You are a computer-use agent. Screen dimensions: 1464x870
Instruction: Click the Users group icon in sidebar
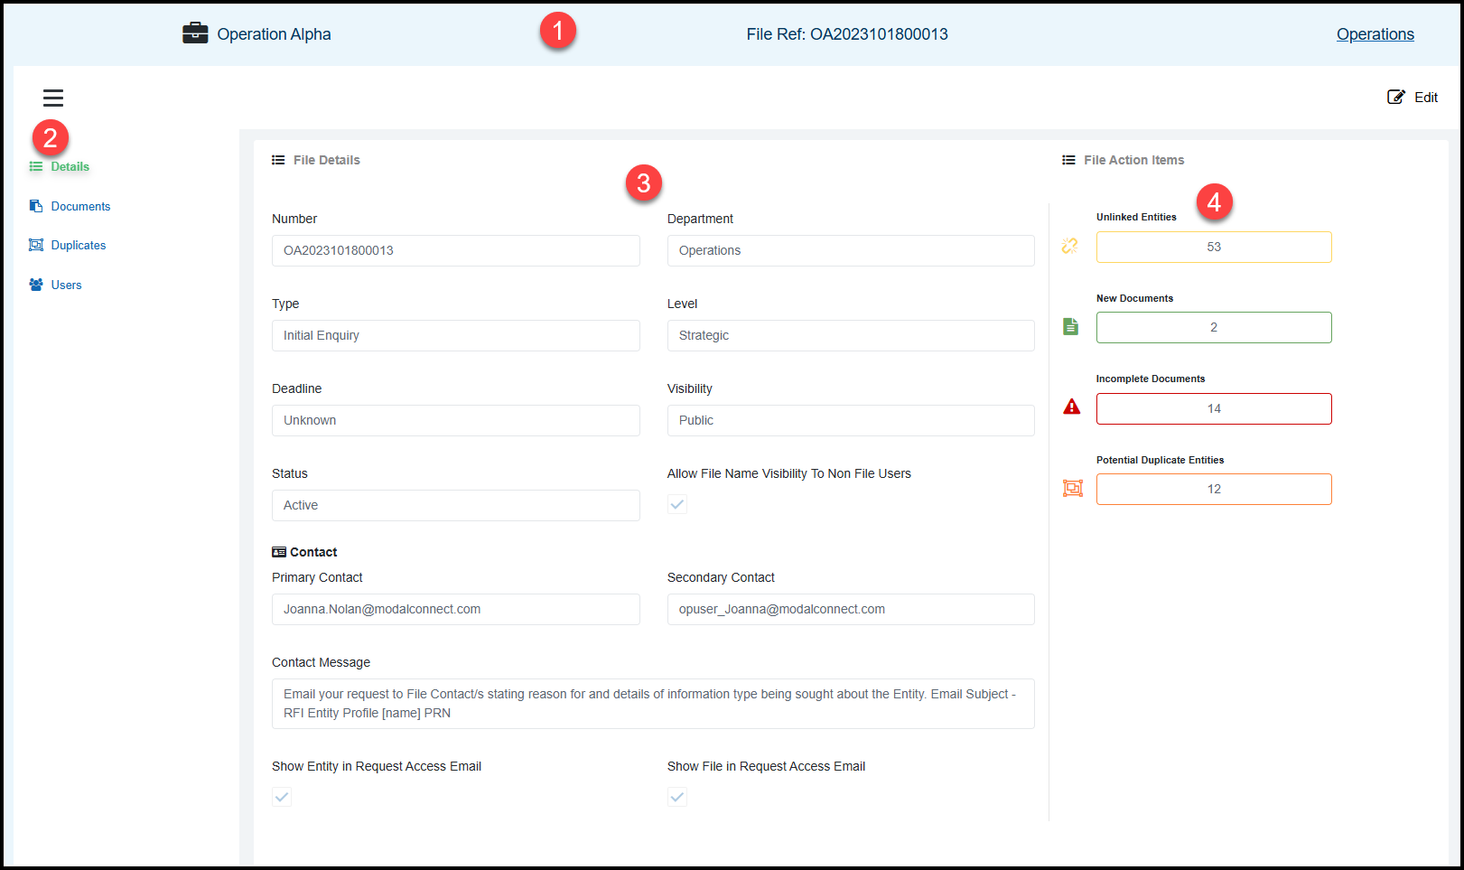(x=36, y=285)
